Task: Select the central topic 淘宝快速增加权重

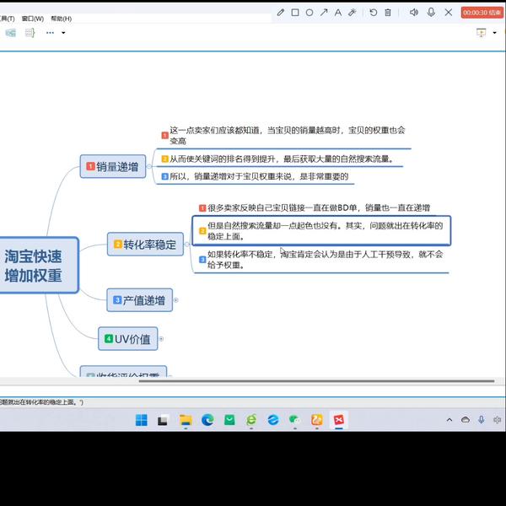Action: [38, 266]
